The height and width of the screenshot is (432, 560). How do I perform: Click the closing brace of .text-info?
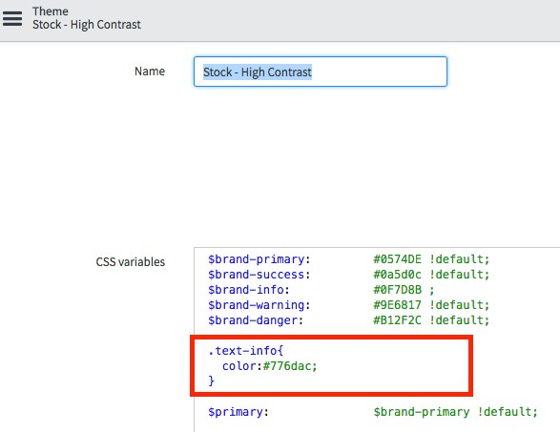click(212, 381)
